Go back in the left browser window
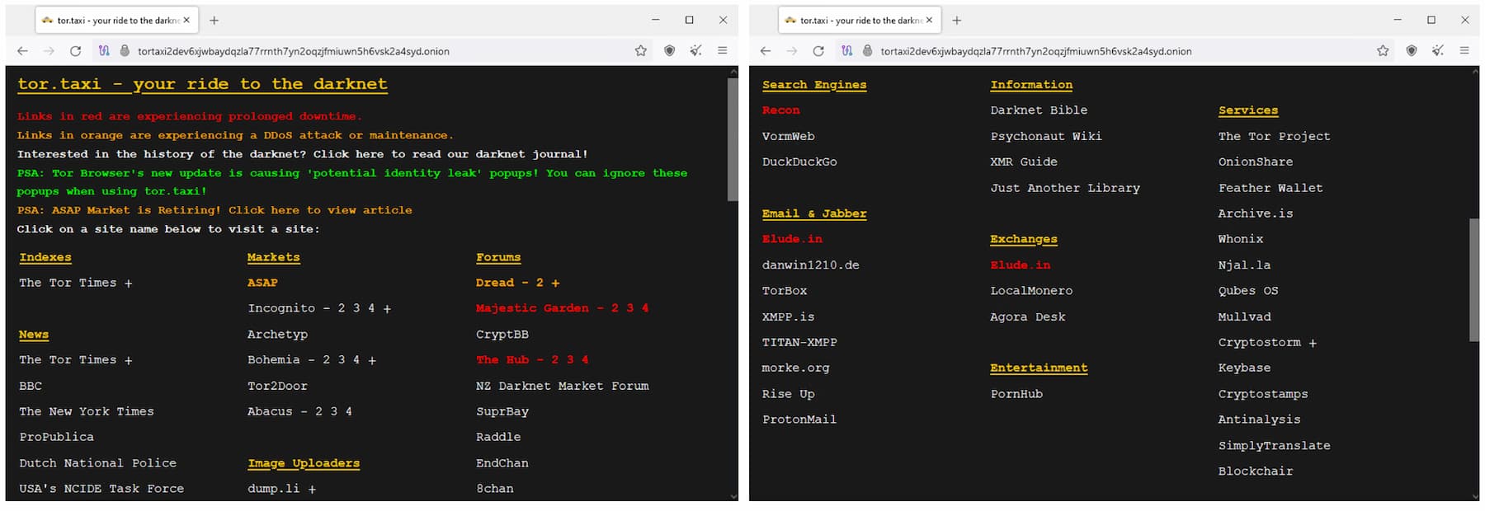The height and width of the screenshot is (511, 1485). click(22, 51)
